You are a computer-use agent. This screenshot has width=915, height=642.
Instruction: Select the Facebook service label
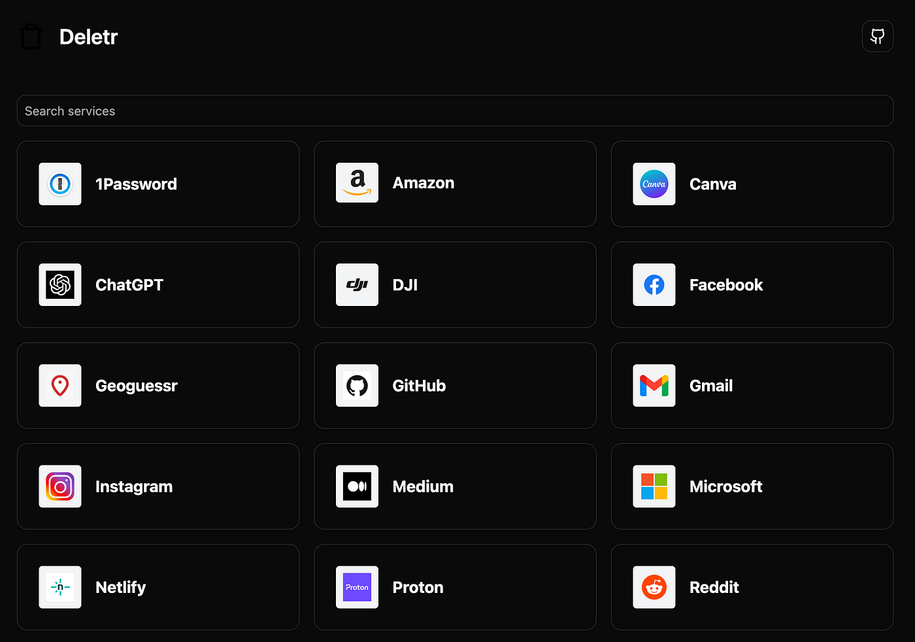726,285
